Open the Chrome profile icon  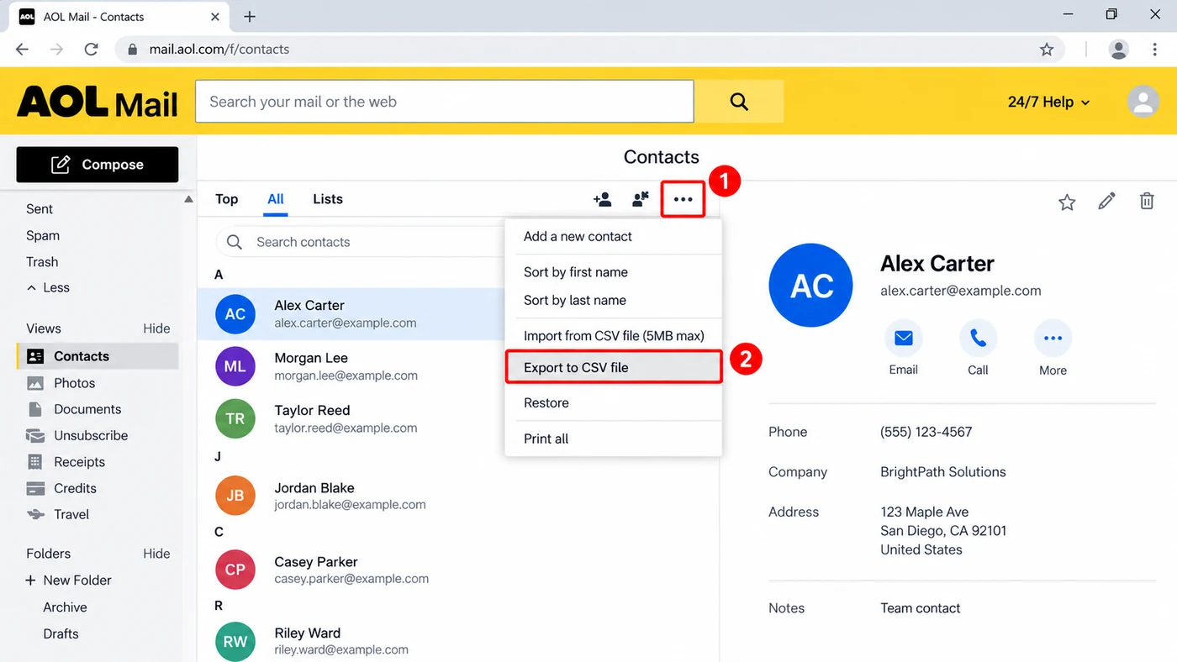(x=1118, y=50)
